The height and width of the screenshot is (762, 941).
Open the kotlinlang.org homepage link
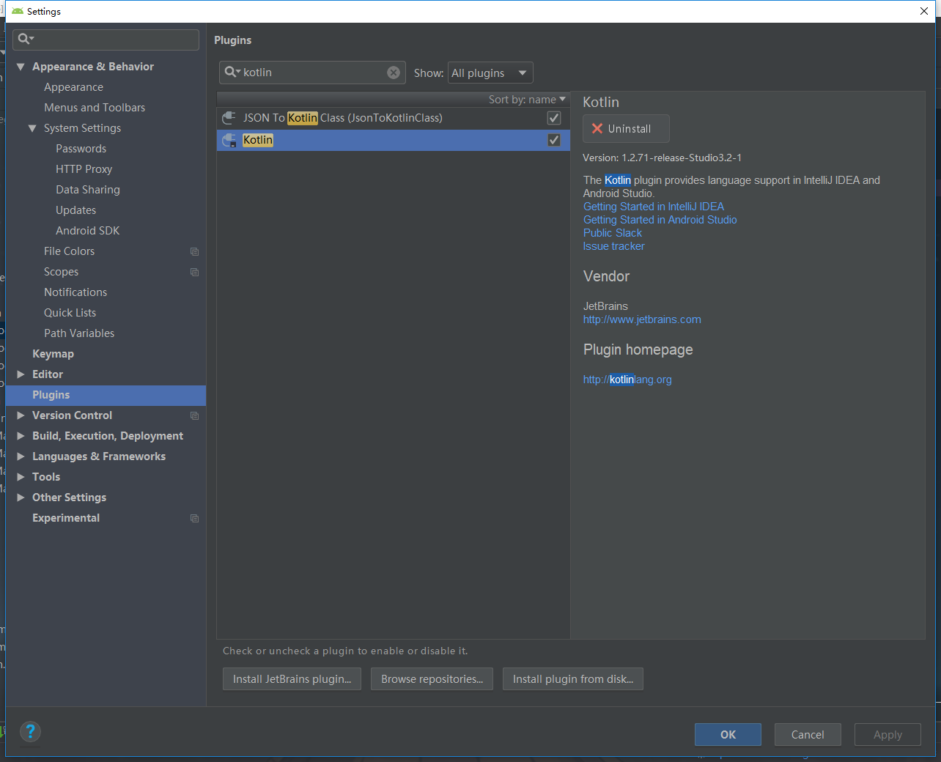click(627, 380)
